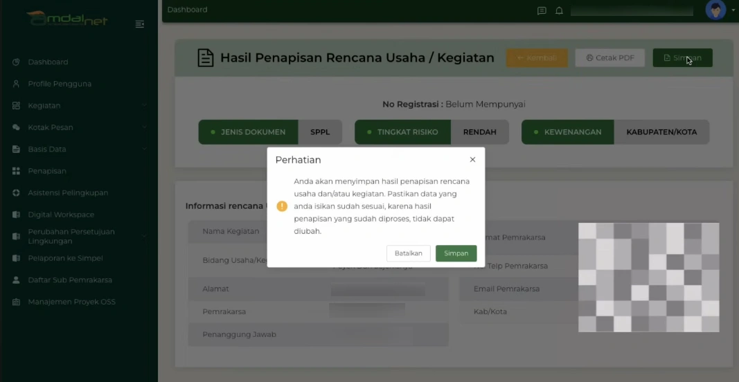Image resolution: width=739 pixels, height=382 pixels.
Task: Click the amdalnet logo
Action: coord(67,19)
